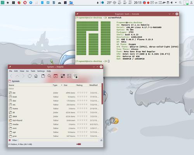Screen dimensions: 194x155
Task: Open the mail envelope tray icon
Action: tap(152, 3)
